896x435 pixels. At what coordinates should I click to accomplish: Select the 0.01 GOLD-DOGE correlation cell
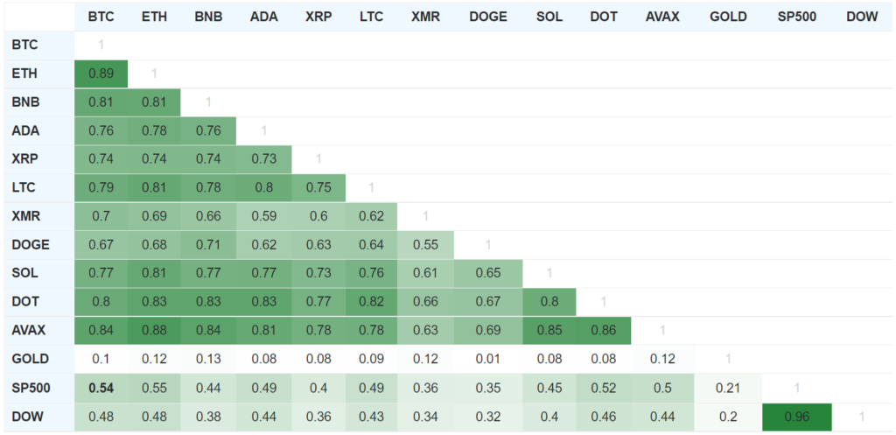coord(487,358)
